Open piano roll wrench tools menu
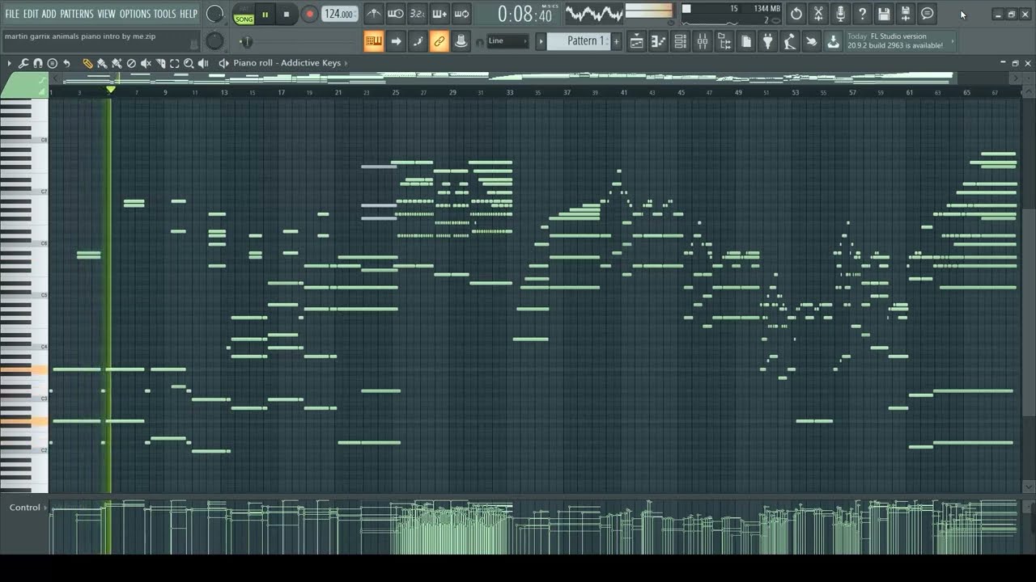1036x582 pixels. pyautogui.click(x=23, y=63)
